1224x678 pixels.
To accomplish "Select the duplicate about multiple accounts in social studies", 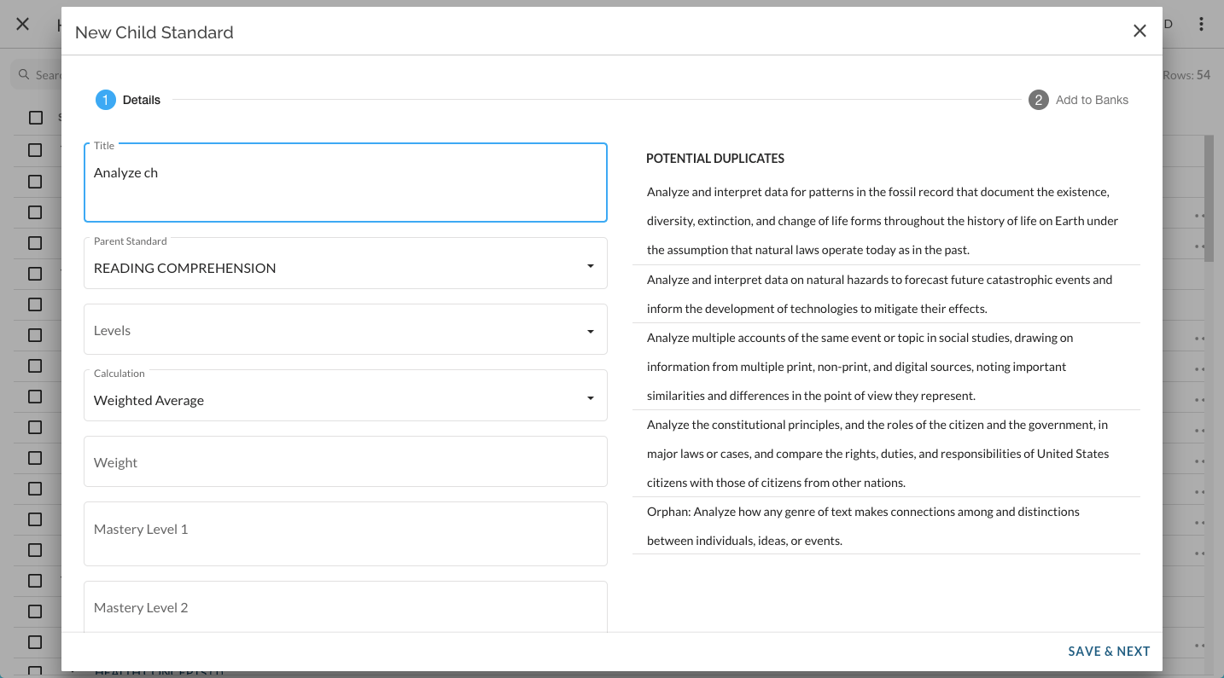I will tap(886, 367).
